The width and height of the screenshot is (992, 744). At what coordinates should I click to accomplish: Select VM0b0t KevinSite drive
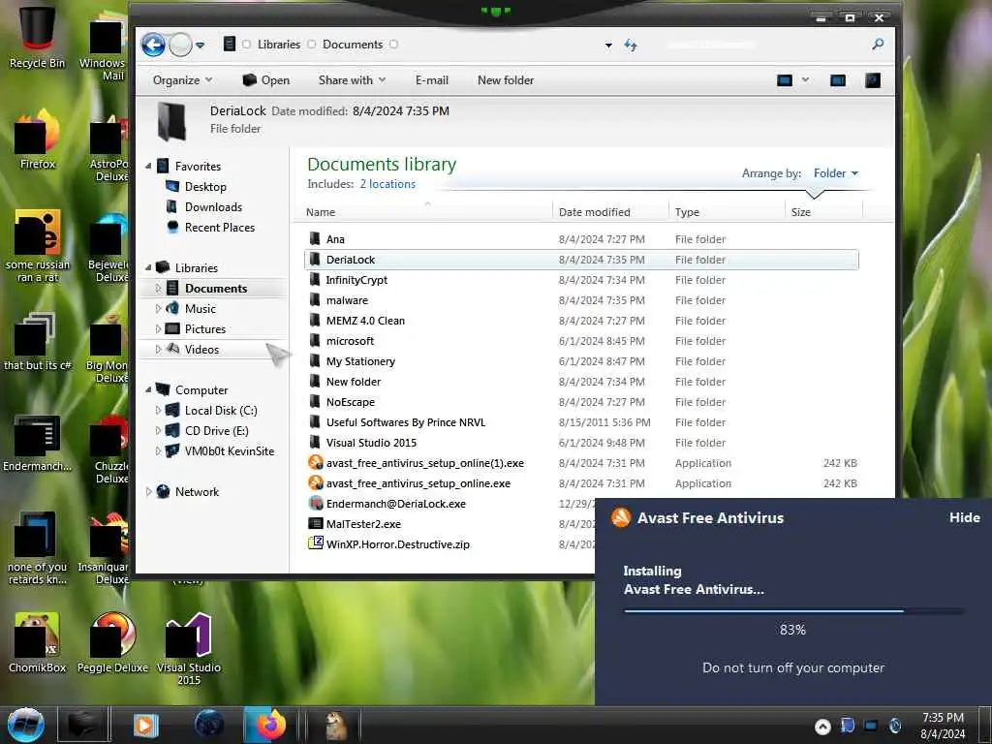pos(229,451)
